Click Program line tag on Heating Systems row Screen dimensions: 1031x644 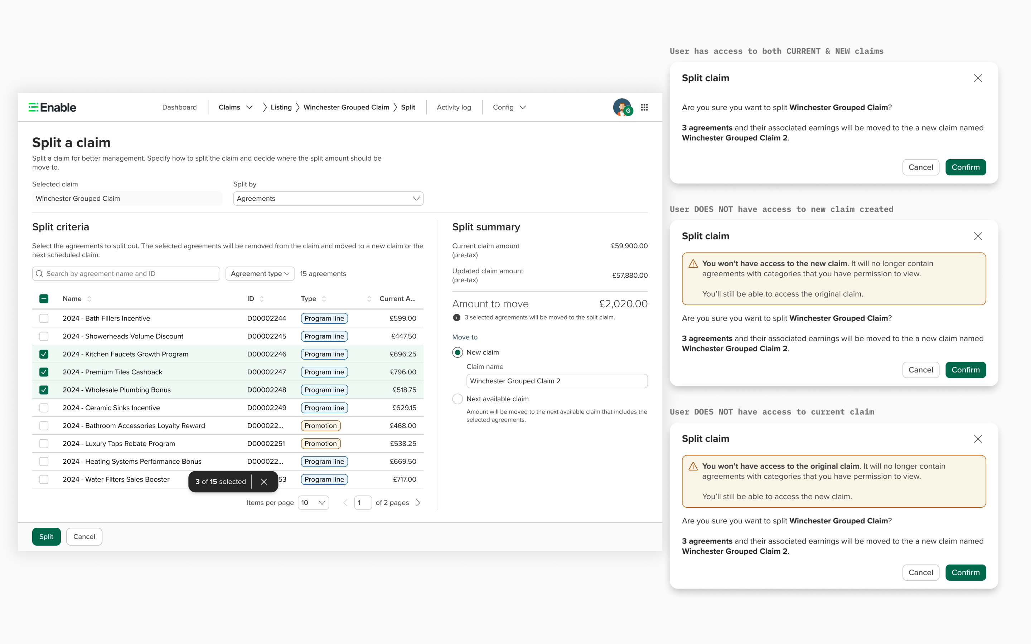(x=324, y=461)
